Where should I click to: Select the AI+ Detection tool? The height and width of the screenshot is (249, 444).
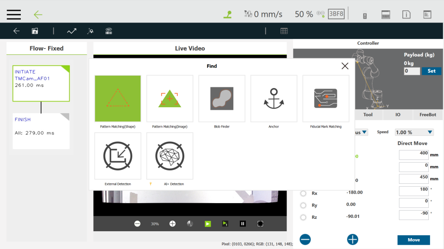pyautogui.click(x=170, y=156)
